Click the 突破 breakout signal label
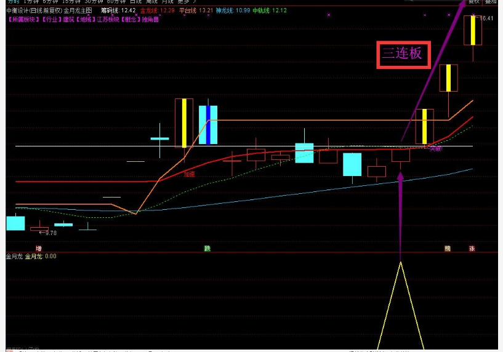The width and height of the screenshot is (503, 352). click(436, 148)
